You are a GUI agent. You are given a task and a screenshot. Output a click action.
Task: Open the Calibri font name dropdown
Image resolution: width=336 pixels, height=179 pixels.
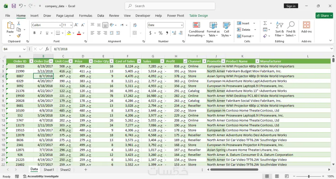60,25
